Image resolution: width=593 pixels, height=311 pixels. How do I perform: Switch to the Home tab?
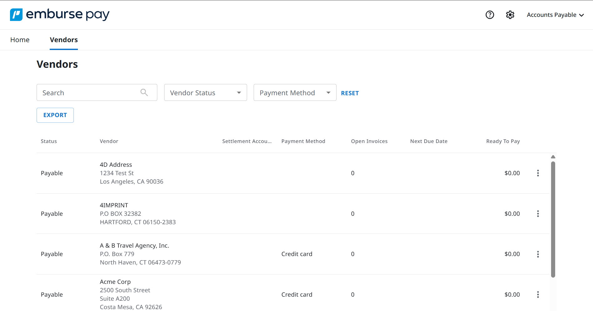point(20,40)
